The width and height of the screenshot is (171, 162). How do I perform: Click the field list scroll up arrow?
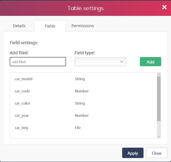[159, 74]
